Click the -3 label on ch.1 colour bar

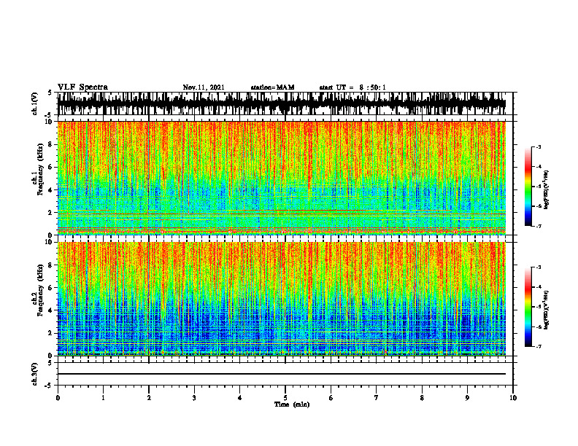click(539, 146)
